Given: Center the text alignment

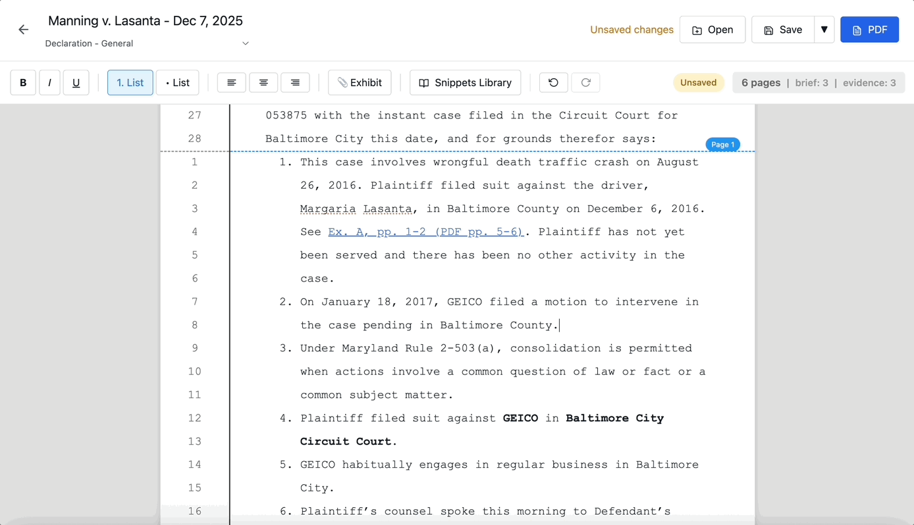Looking at the screenshot, I should (x=263, y=82).
